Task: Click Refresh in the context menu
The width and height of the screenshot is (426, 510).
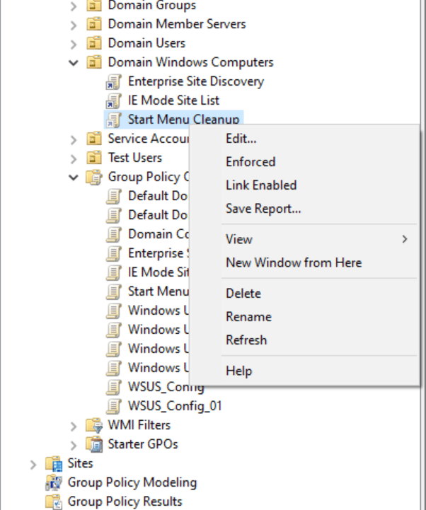Action: [x=304, y=340]
